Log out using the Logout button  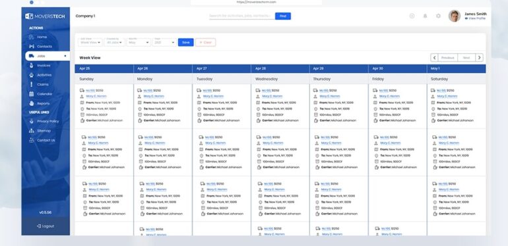coord(46,226)
